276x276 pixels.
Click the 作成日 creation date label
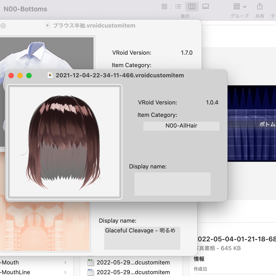200,269
